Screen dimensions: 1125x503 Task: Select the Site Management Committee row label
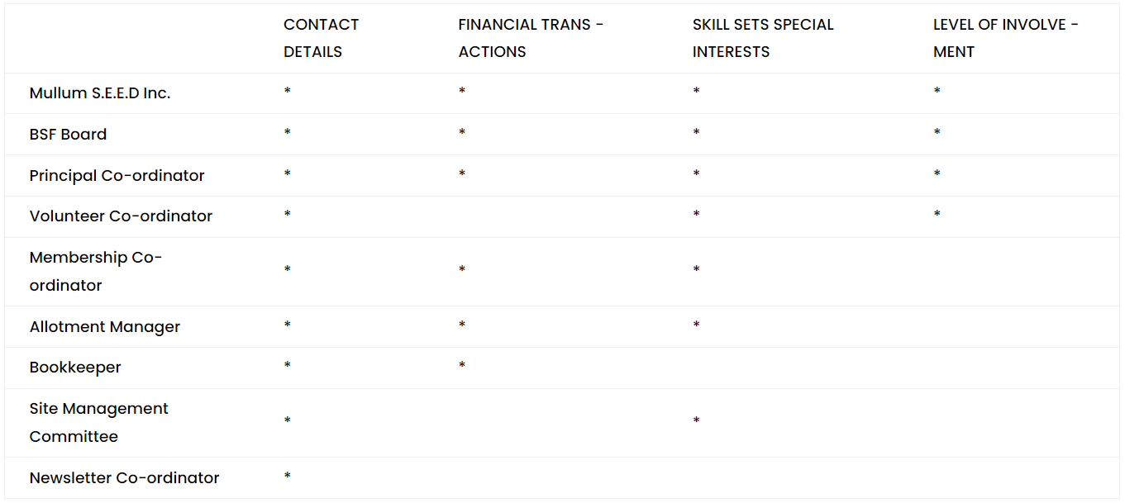tap(98, 422)
